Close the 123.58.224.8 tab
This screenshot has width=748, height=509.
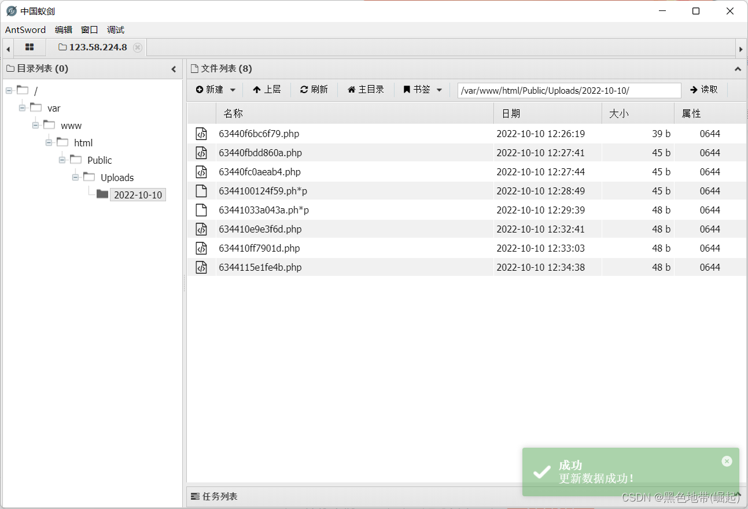[x=138, y=47]
